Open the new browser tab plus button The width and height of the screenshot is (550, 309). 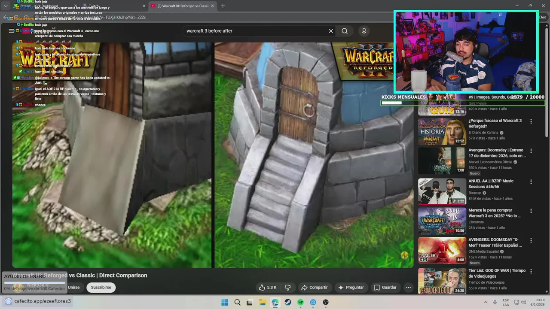point(223,6)
